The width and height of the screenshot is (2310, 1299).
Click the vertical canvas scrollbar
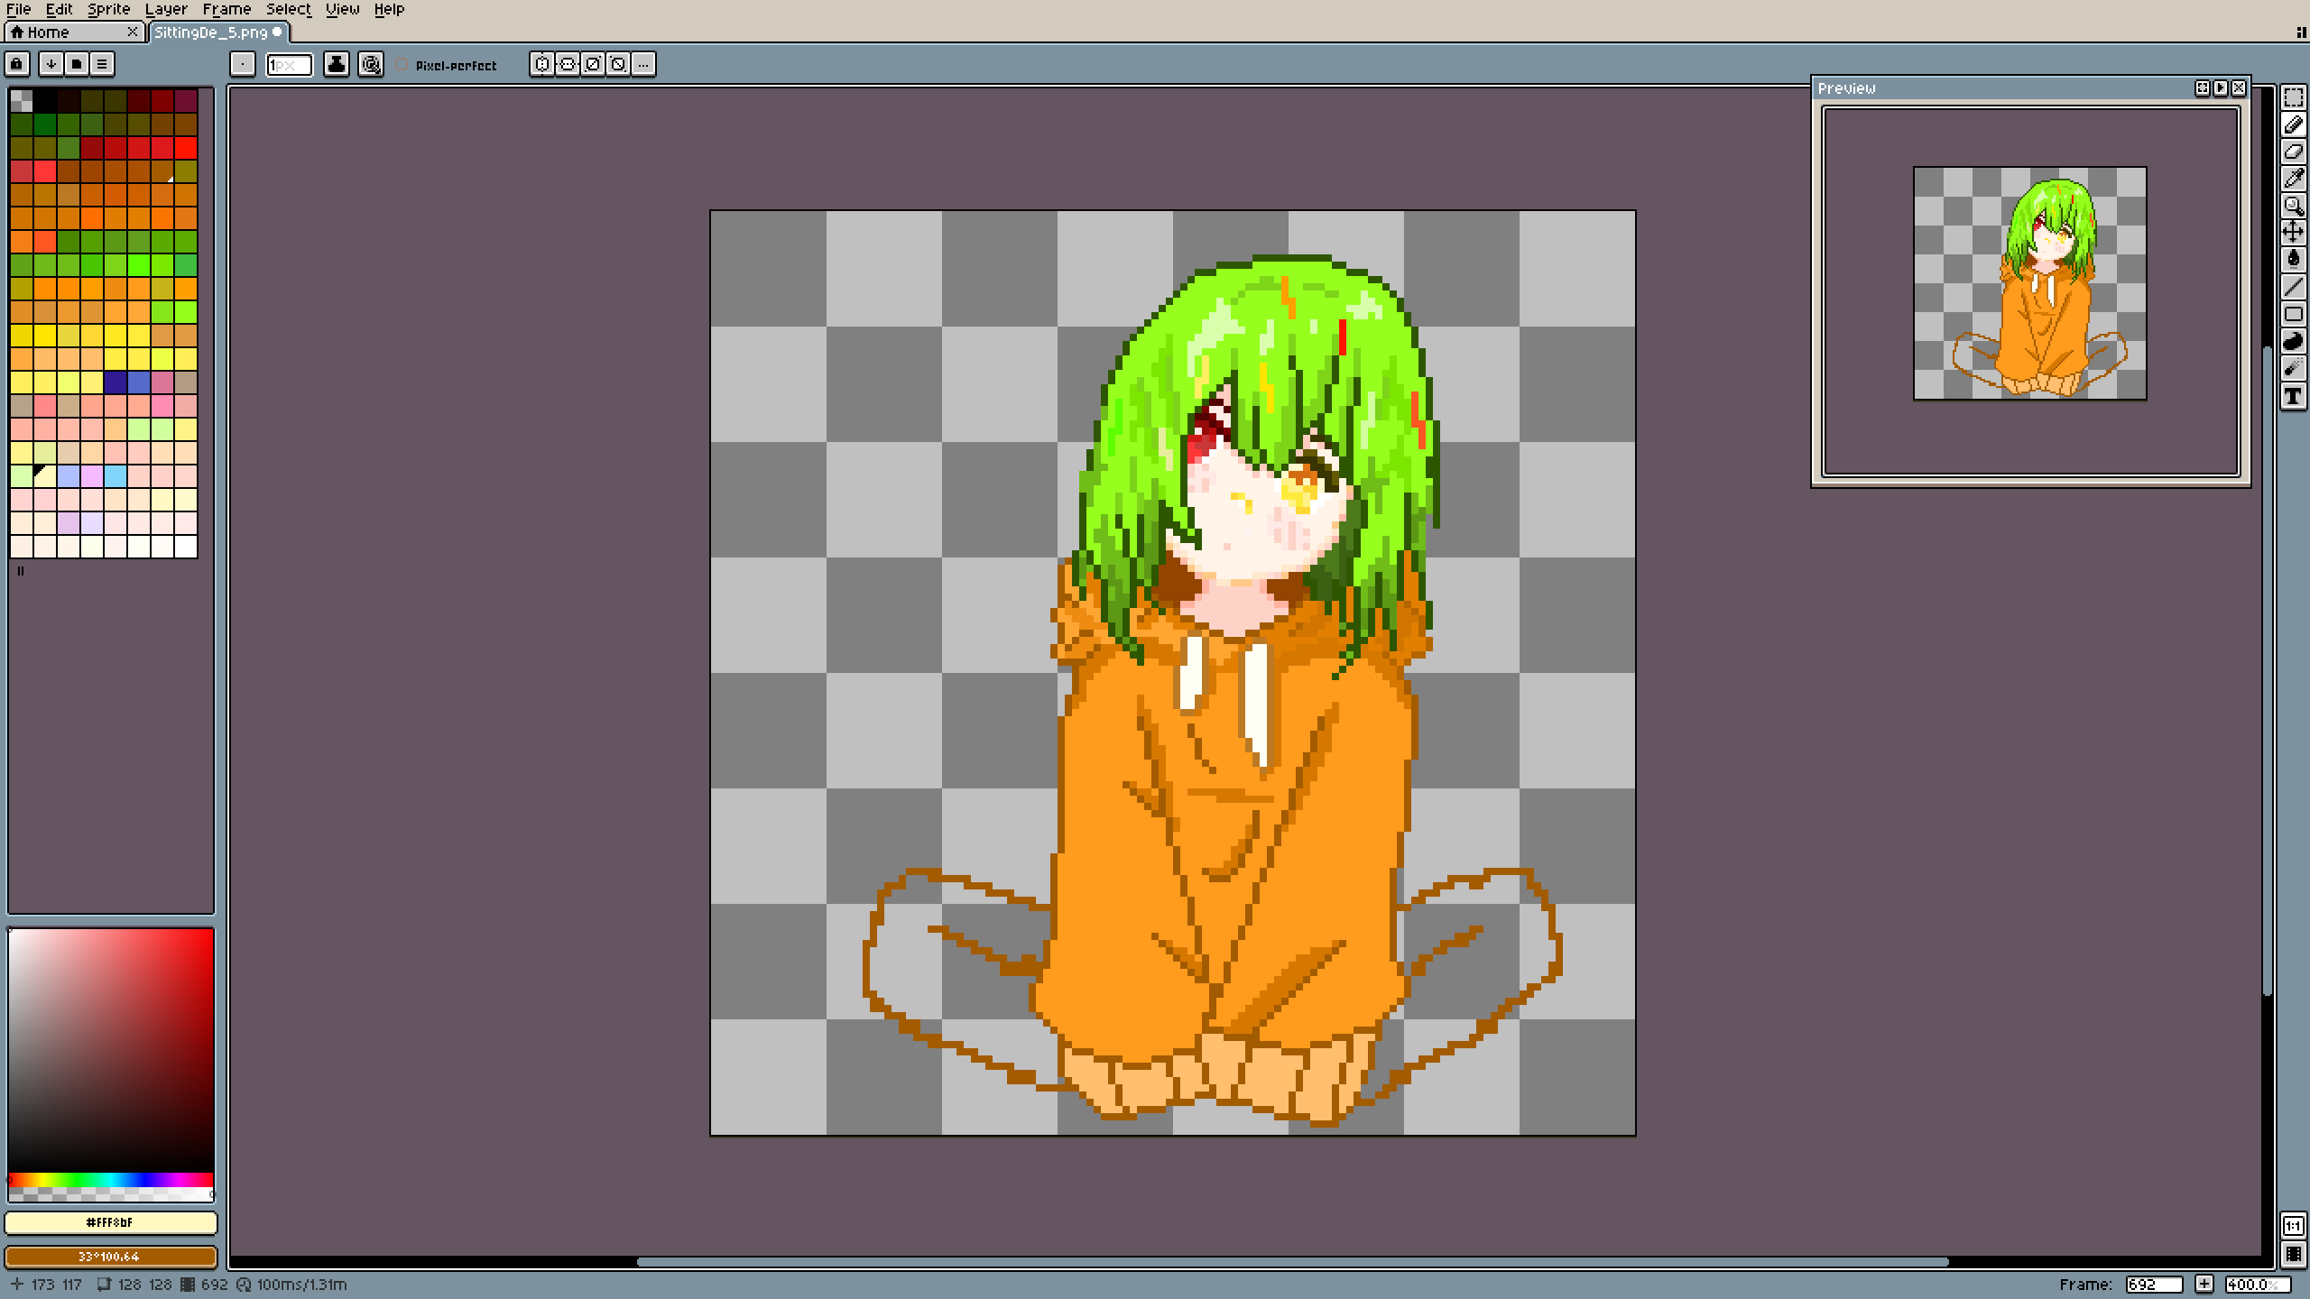point(2267,669)
